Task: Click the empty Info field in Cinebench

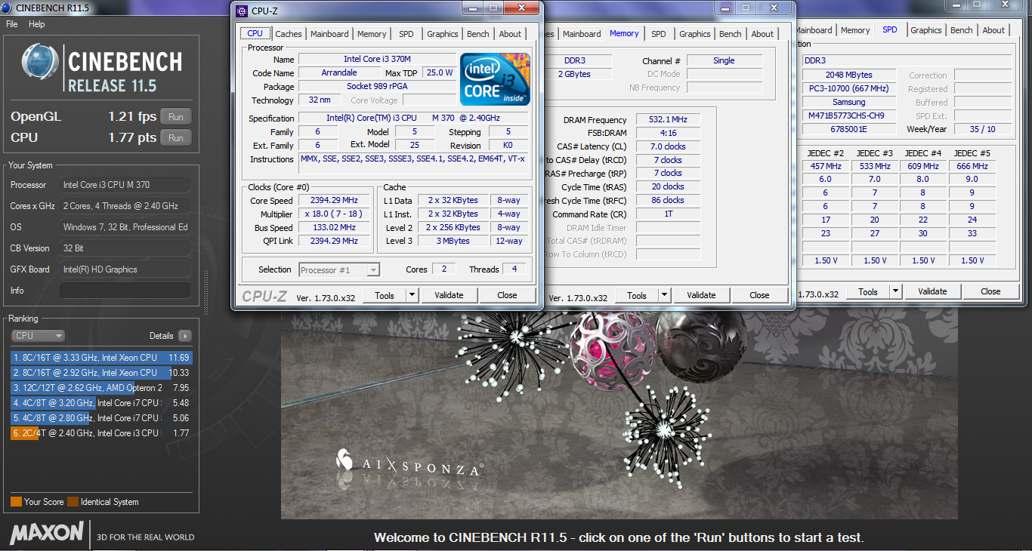Action: tap(125, 291)
